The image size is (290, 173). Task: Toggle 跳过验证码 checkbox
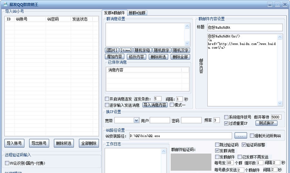tap(217, 145)
